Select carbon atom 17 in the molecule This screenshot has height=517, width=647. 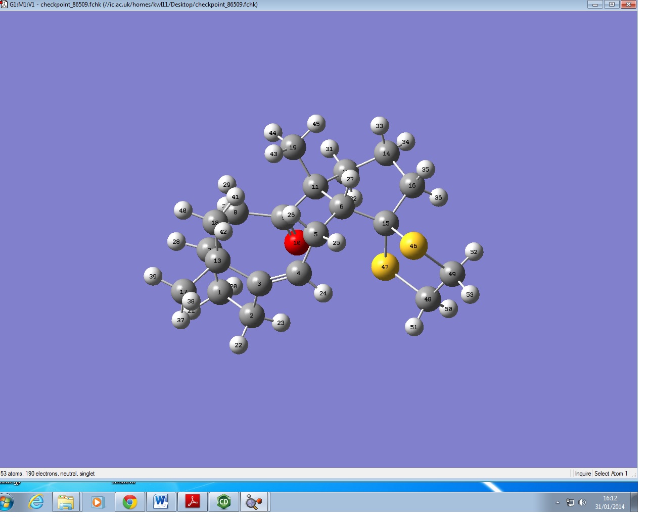coord(183,291)
